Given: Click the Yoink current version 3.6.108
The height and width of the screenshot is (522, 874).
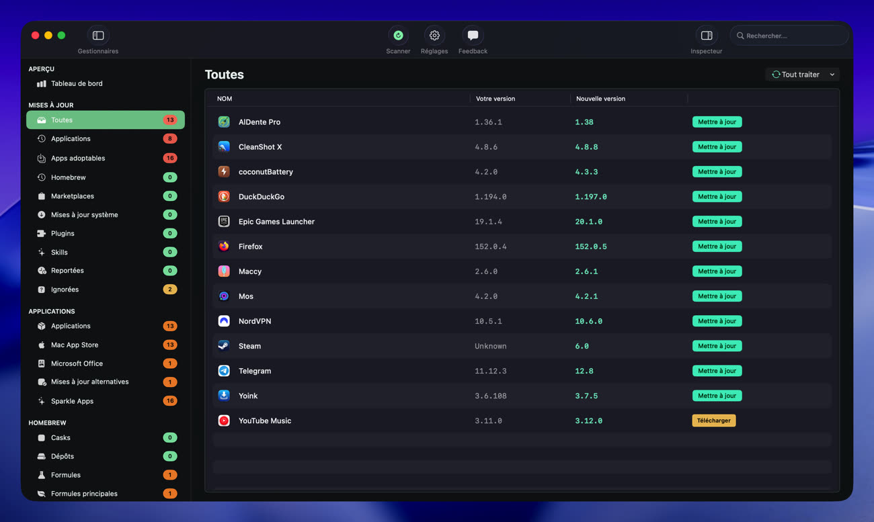Looking at the screenshot, I should click(491, 396).
